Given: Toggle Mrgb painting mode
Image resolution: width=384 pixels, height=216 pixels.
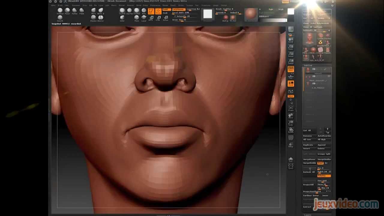Looking at the screenshot, I should click(281, 9).
